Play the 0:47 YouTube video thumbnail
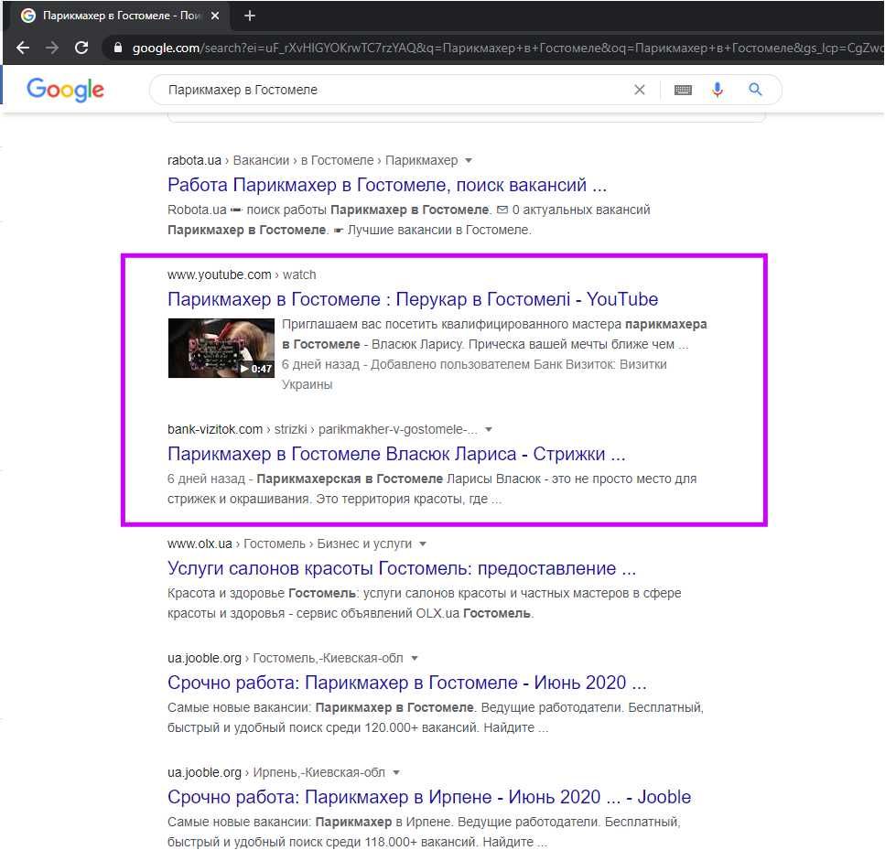Viewport: 885px width, 861px height. coord(221,348)
